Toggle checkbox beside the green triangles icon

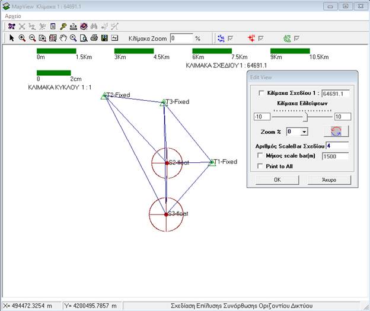coord(297,38)
